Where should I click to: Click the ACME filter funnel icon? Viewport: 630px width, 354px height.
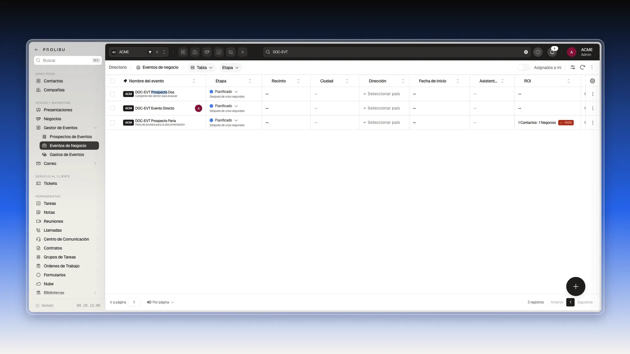150,52
